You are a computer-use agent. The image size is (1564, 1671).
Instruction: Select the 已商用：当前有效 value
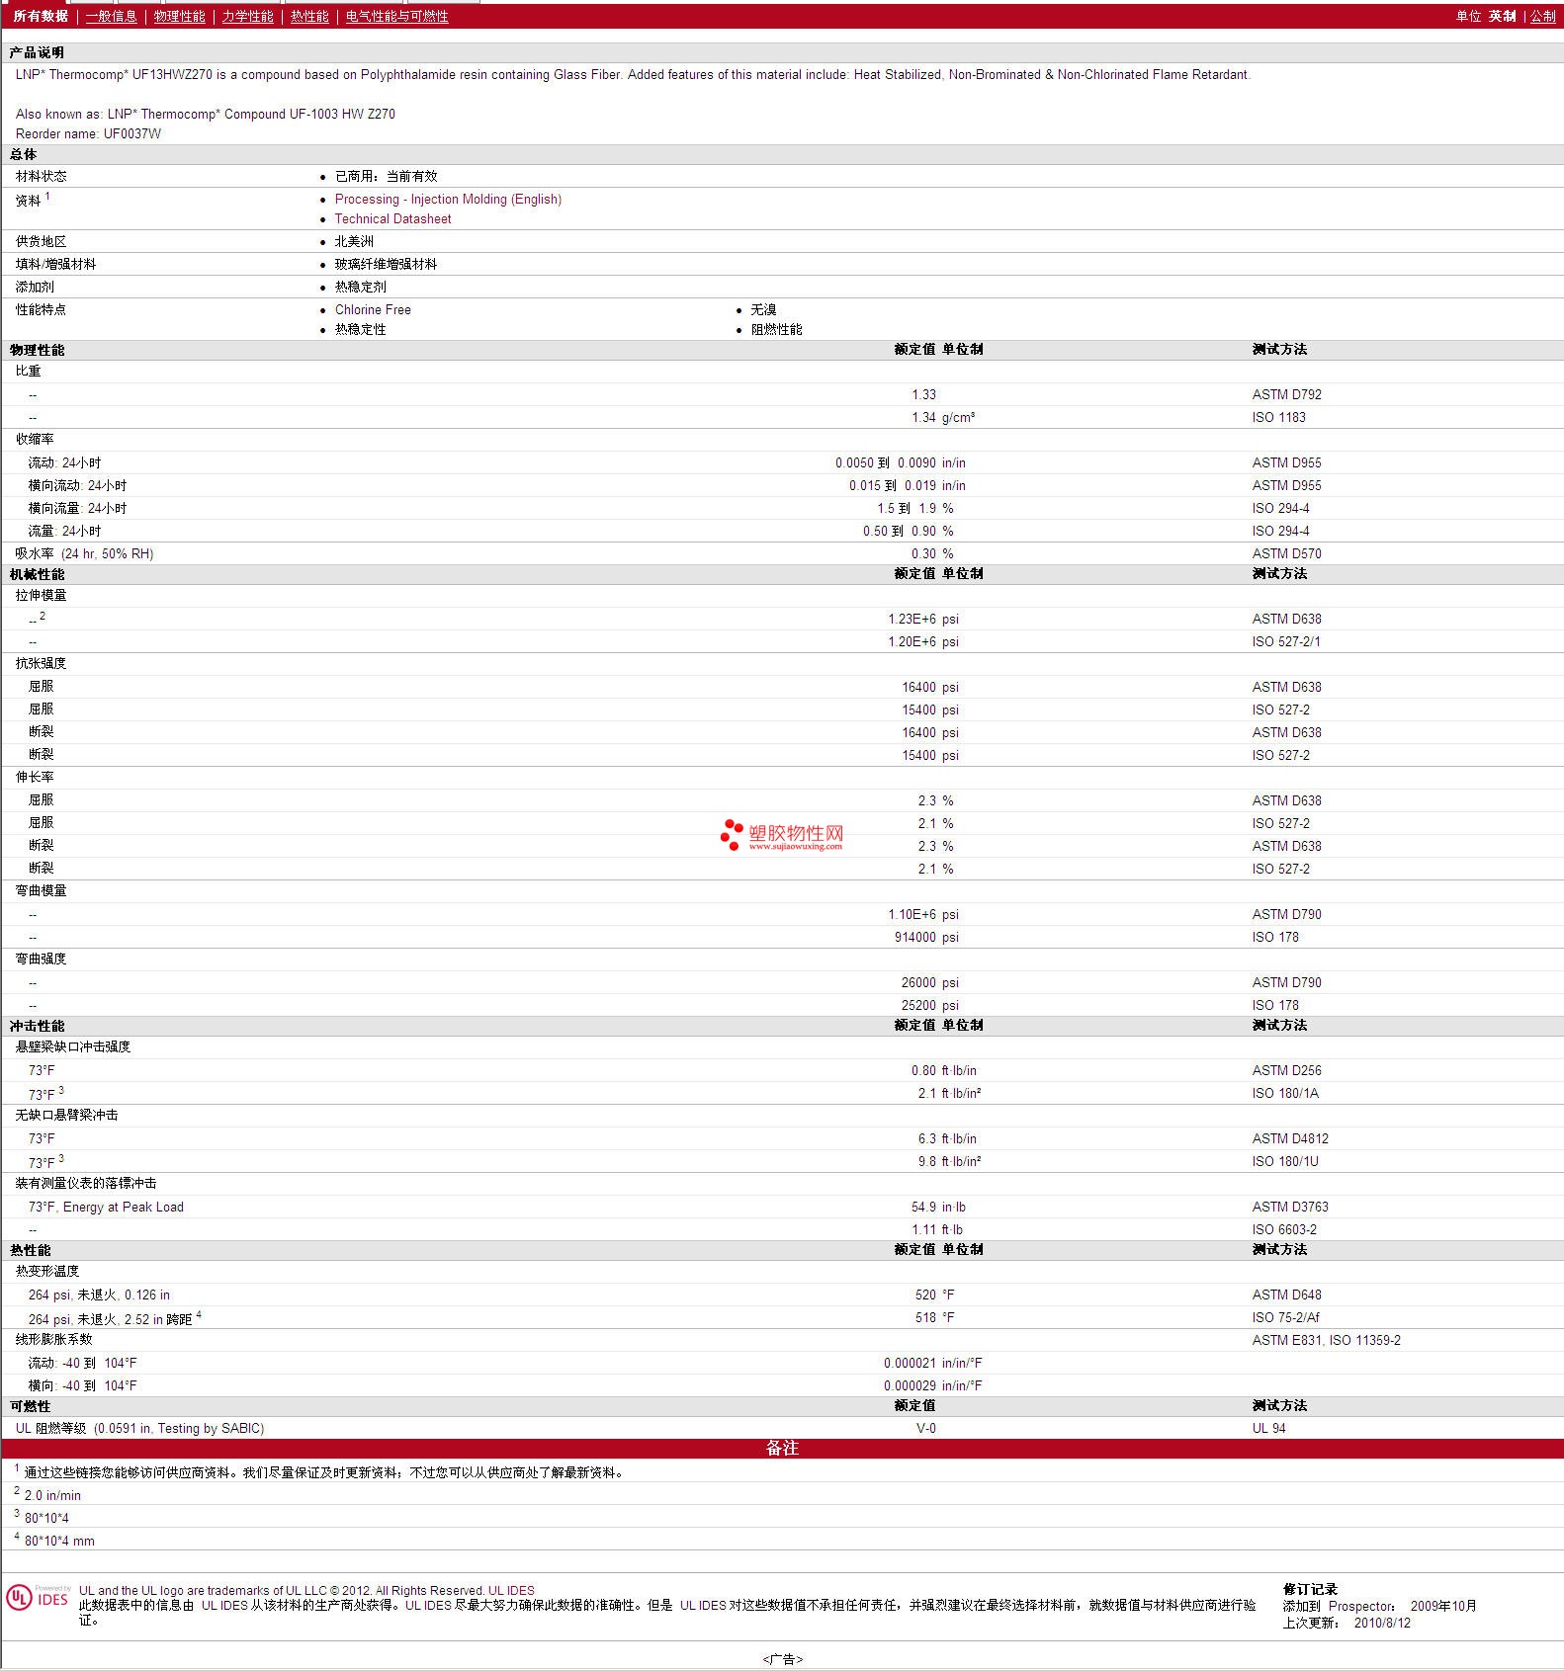pyautogui.click(x=386, y=176)
